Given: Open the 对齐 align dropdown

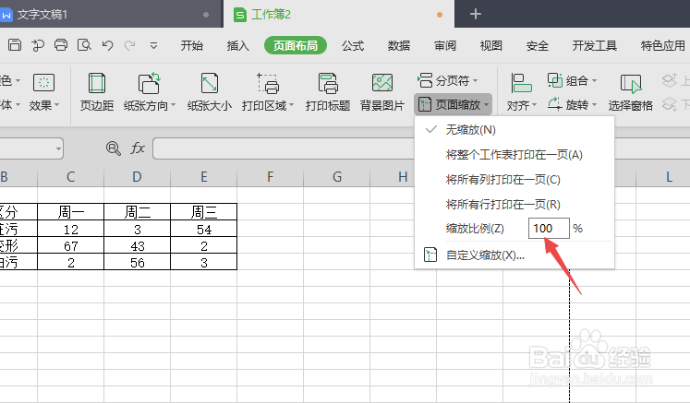Looking at the screenshot, I should click(x=522, y=92).
